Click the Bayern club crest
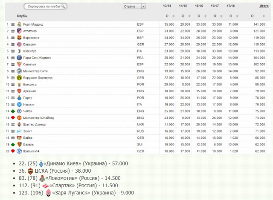Viewport: 273px width, 200px height. tap(19, 44)
